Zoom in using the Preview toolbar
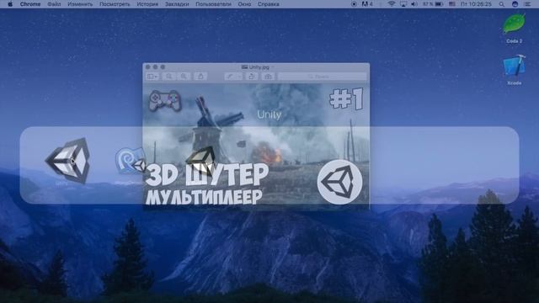 click(184, 77)
